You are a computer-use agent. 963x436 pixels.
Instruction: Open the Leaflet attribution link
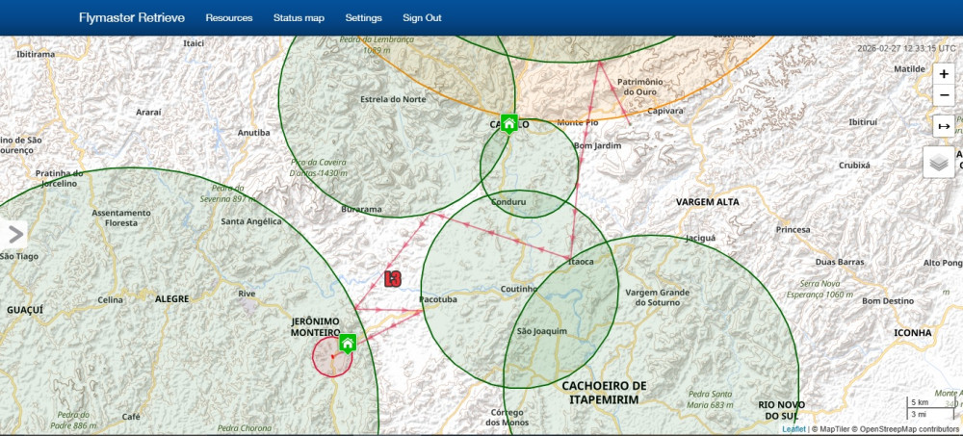(794, 429)
